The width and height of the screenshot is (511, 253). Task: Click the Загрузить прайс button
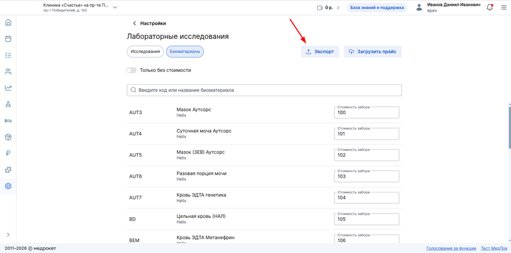(372, 52)
